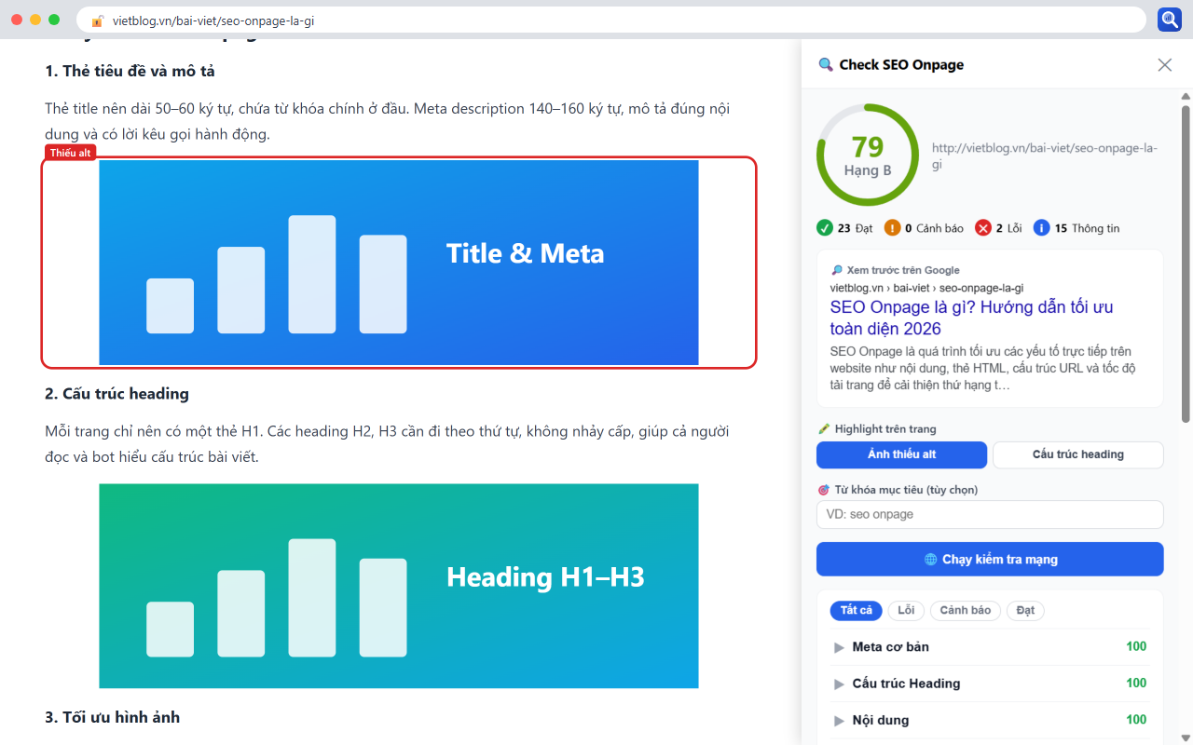This screenshot has height=745, width=1193.
Task: Toggle the Ảnh thiếu alt highlight
Action: (x=901, y=454)
